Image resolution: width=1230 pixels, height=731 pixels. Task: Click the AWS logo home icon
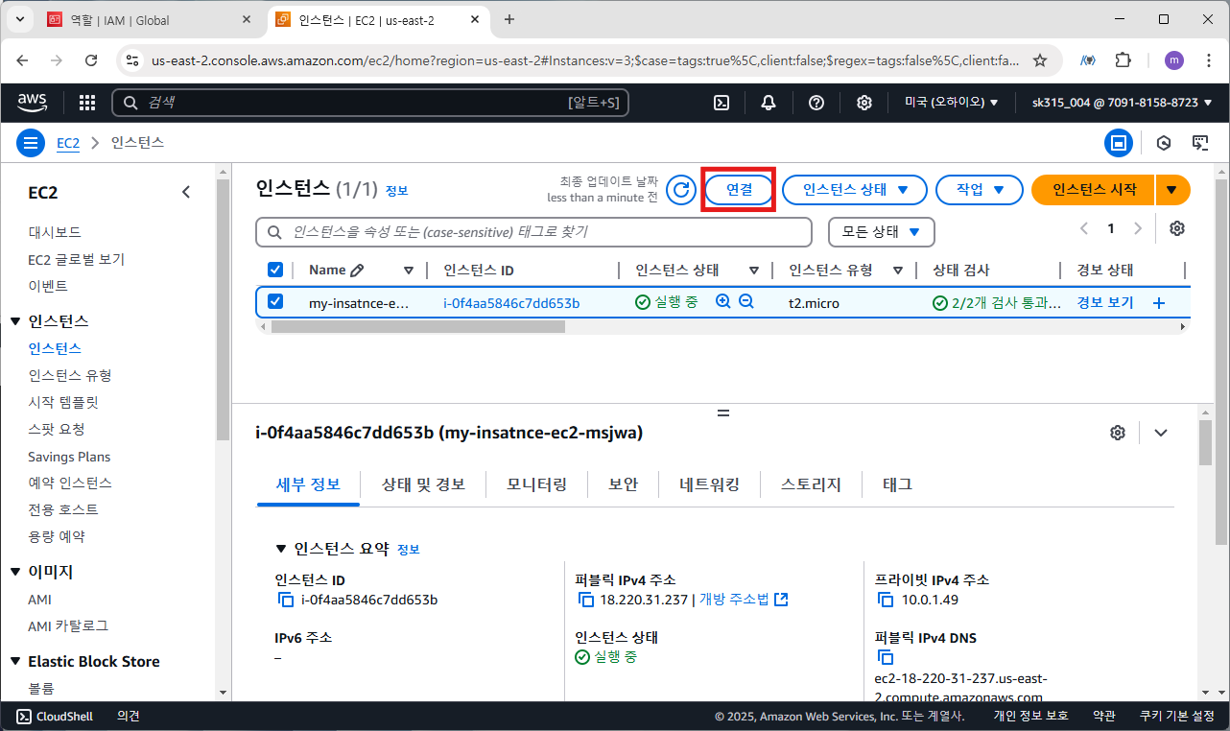click(x=34, y=103)
